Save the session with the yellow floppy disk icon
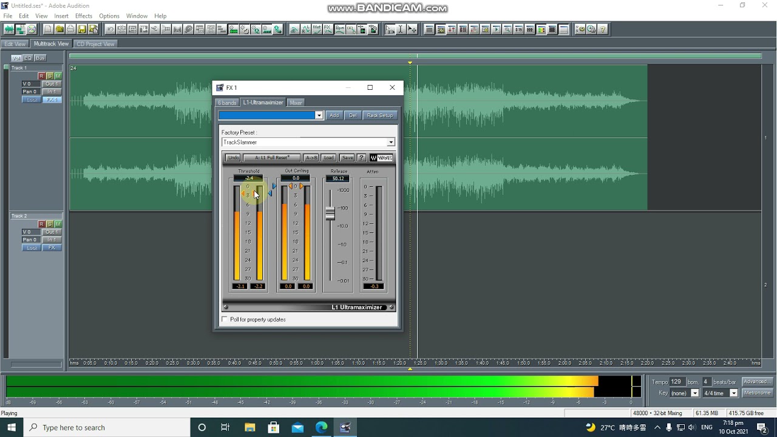The width and height of the screenshot is (777, 437). pyautogui.click(x=81, y=29)
